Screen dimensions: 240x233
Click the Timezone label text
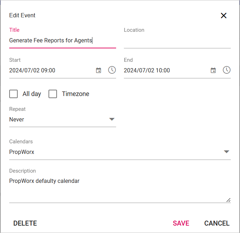75,94
